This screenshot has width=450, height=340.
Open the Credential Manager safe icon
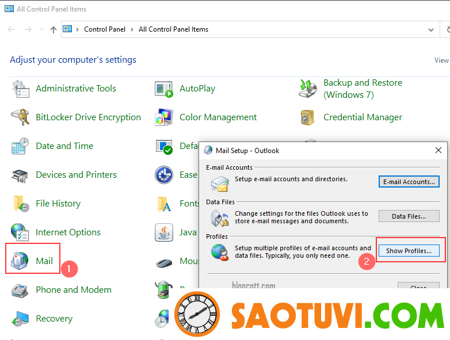(x=307, y=117)
